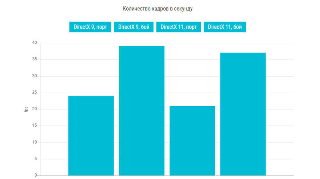Image resolution: width=320 pixels, height=179 pixels.
Task: Hide the "DirectX 11, порт" series via legend
Action: coord(178,27)
